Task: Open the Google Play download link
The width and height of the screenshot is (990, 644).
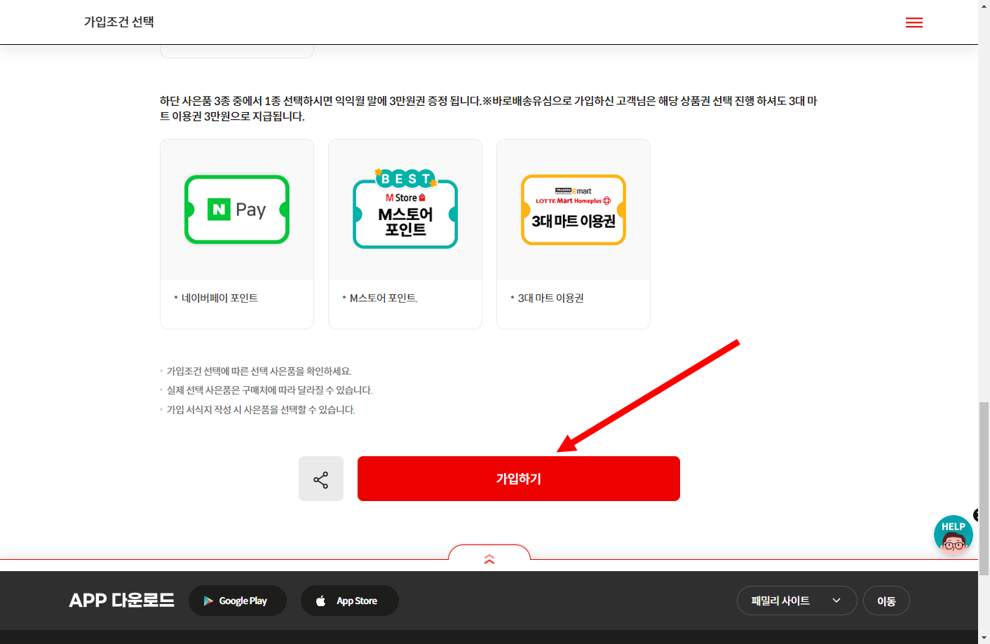Action: [238, 601]
